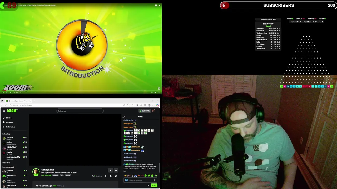Click the Get KICKs button
Screen dimensions: 337x189
tap(144, 111)
